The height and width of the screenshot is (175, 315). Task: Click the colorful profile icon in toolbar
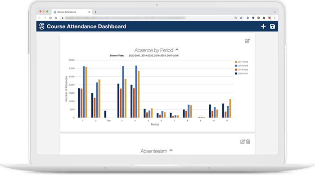(x=270, y=18)
